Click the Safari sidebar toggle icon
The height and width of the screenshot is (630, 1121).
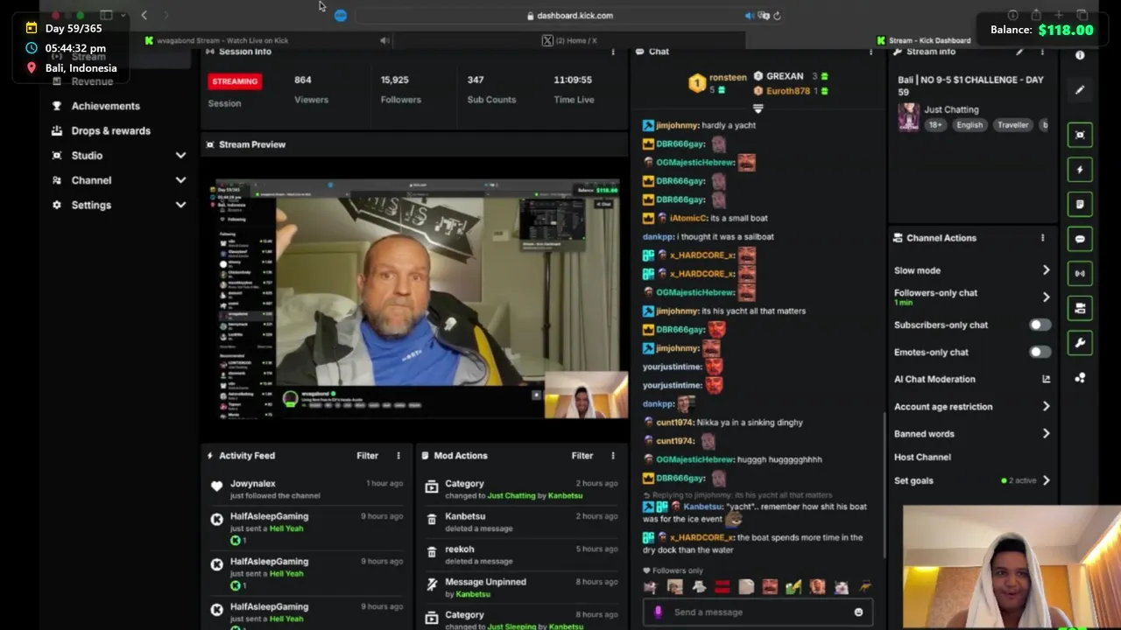click(106, 15)
